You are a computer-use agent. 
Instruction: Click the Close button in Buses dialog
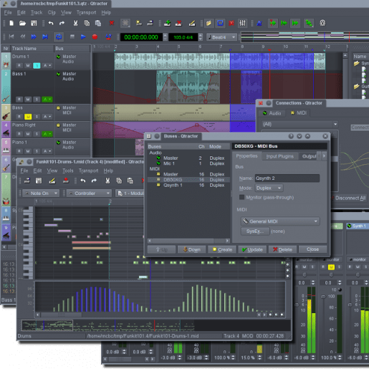(312, 249)
